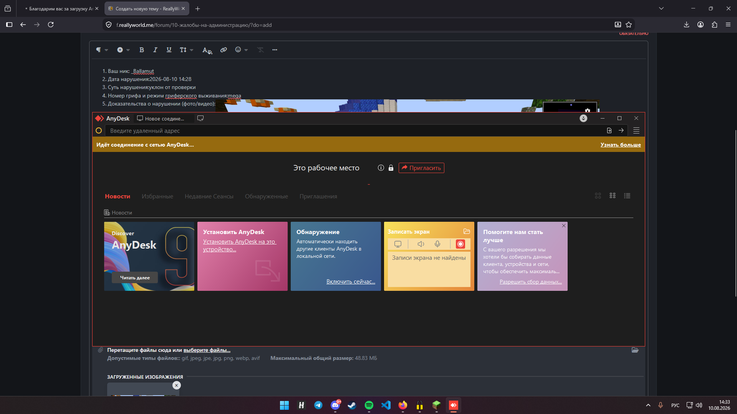737x414 pixels.
Task: Open AnyDesk hamburger main menu
Action: tap(636, 130)
